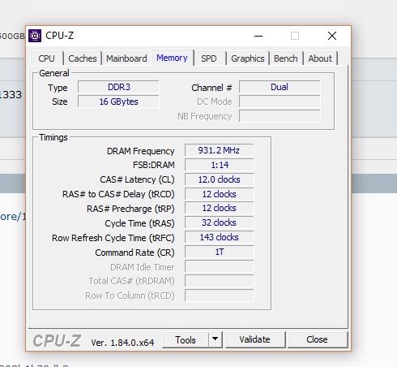Image resolution: width=397 pixels, height=367 pixels.
Task: Close CPU-Z with the X icon
Action: 332,36
